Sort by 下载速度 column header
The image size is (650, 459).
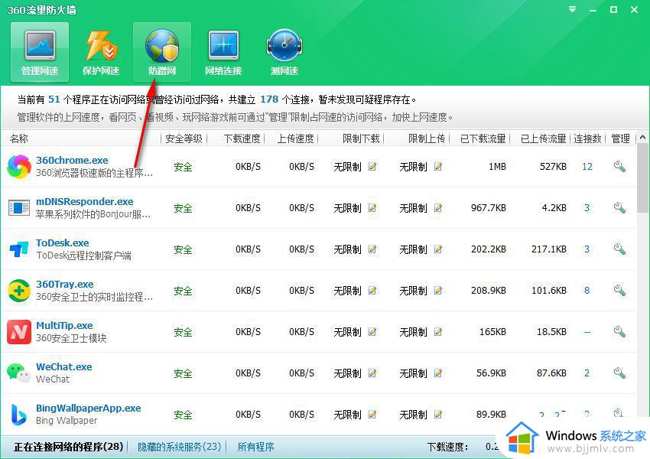click(242, 138)
